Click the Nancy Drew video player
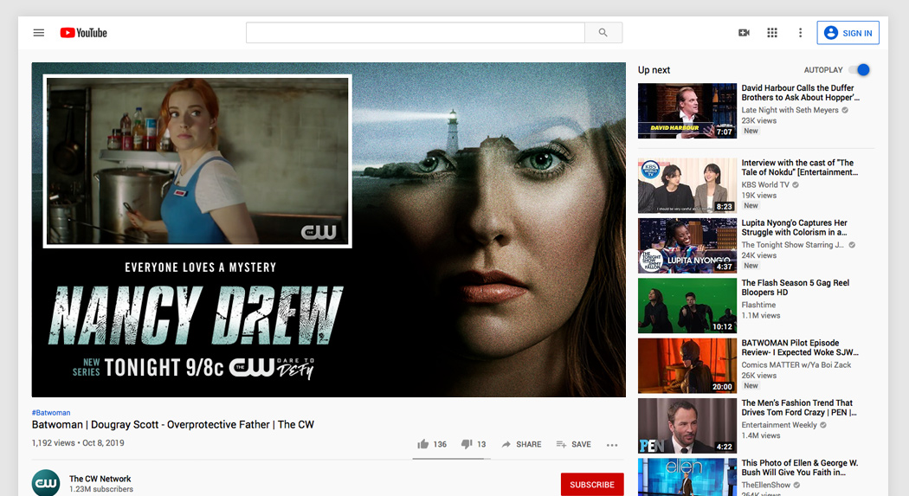This screenshot has width=909, height=496. pos(329,229)
